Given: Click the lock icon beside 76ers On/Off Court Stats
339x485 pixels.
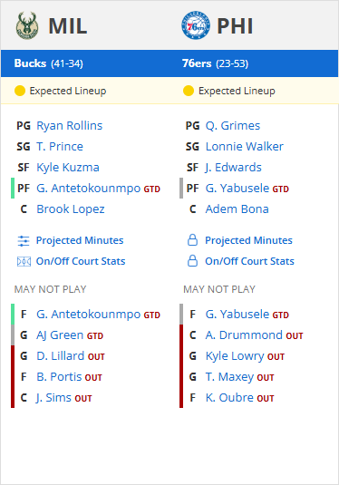Looking at the screenshot, I should pos(192,261).
